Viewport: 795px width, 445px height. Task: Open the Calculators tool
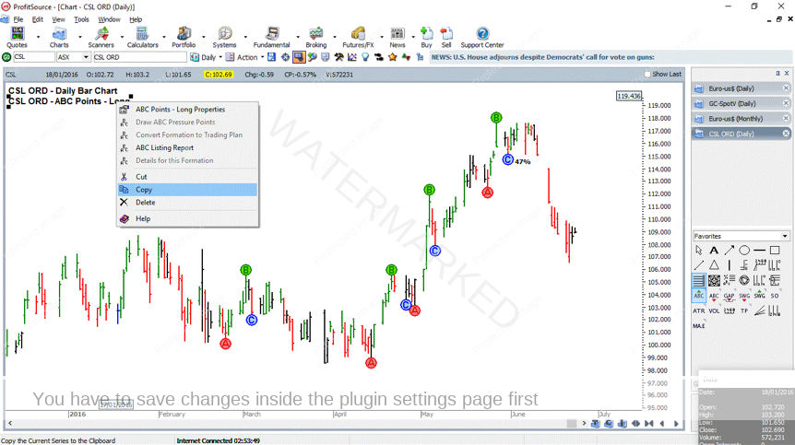coord(142,38)
